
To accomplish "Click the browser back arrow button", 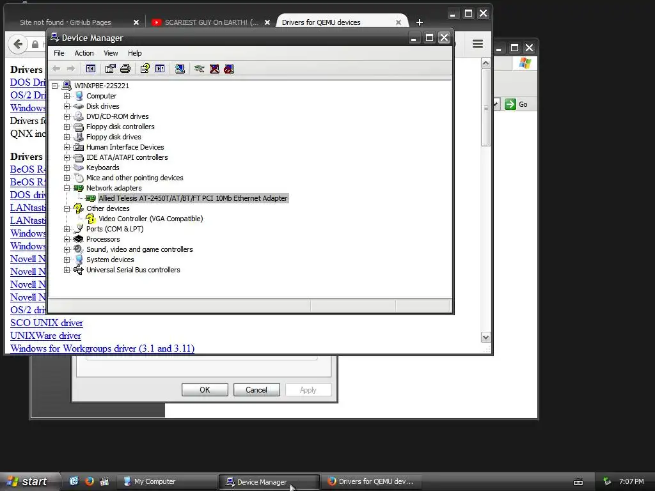I will coord(18,44).
